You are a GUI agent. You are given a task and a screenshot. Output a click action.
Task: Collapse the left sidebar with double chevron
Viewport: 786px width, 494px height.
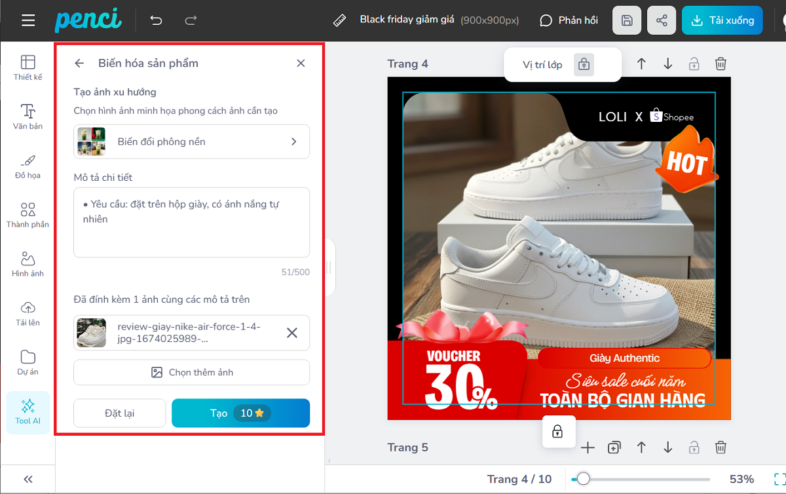pyautogui.click(x=28, y=479)
